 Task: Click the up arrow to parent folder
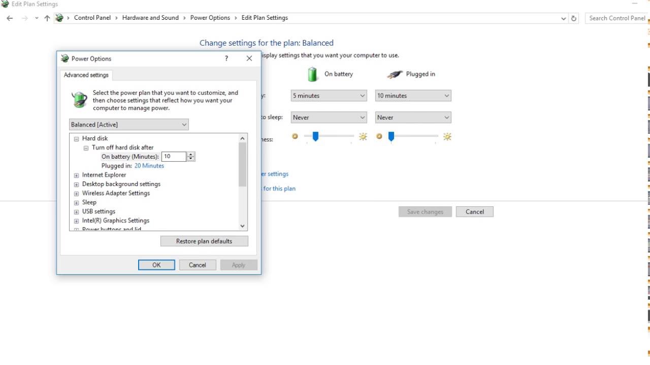click(x=47, y=18)
